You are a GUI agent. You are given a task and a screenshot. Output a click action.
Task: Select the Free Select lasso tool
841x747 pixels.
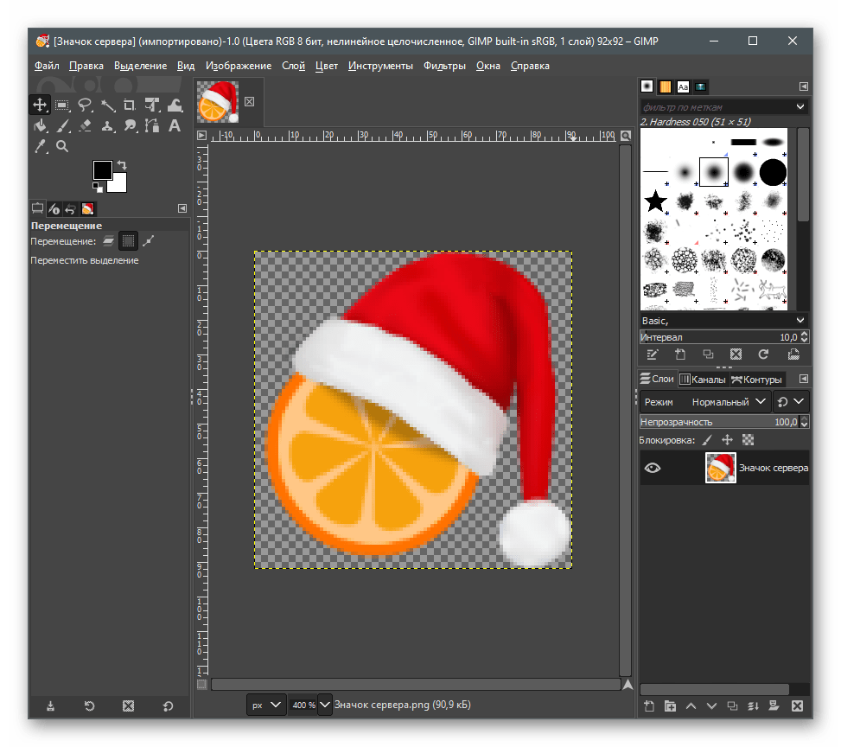[85, 105]
